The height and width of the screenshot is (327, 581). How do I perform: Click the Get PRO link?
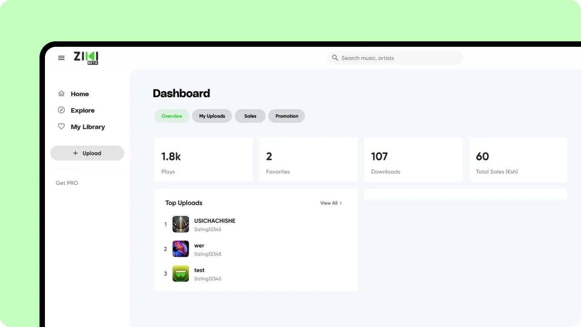67,183
